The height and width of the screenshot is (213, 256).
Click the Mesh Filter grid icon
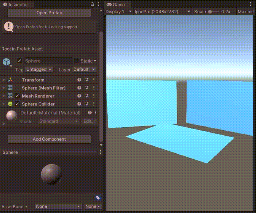10,88
